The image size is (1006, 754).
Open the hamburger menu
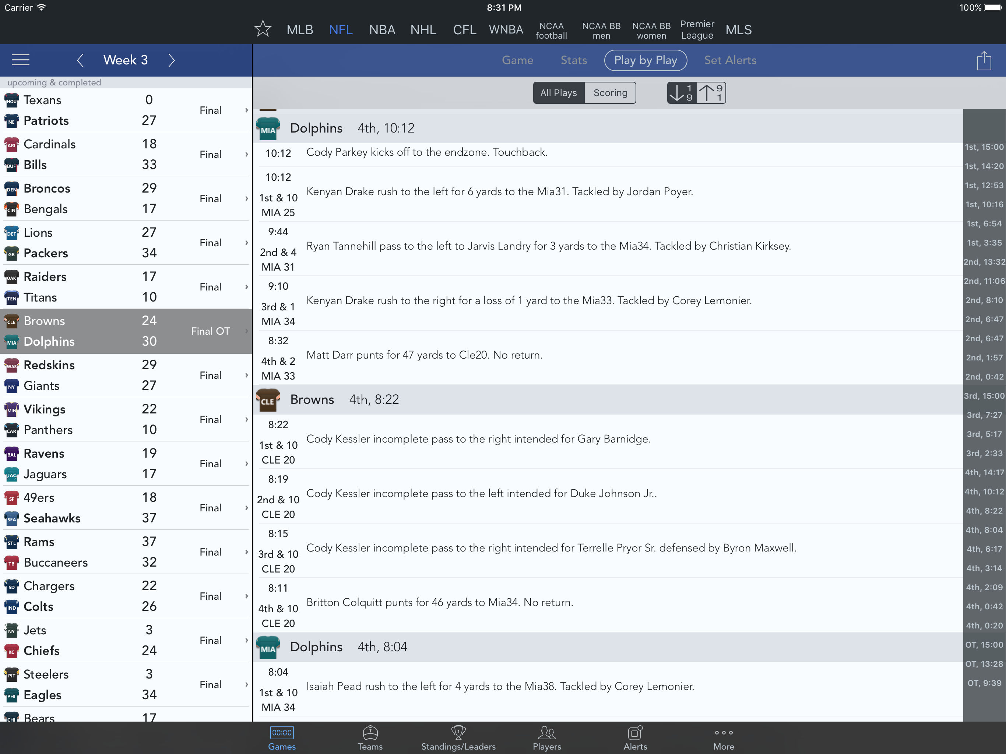(x=21, y=60)
